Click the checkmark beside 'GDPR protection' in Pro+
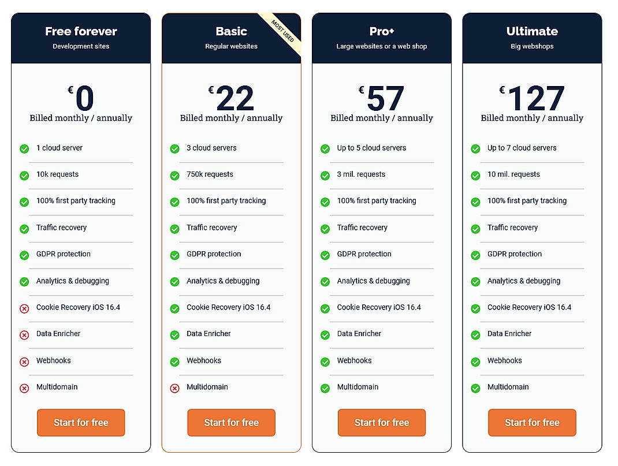This screenshot has width=618, height=466. 325,255
